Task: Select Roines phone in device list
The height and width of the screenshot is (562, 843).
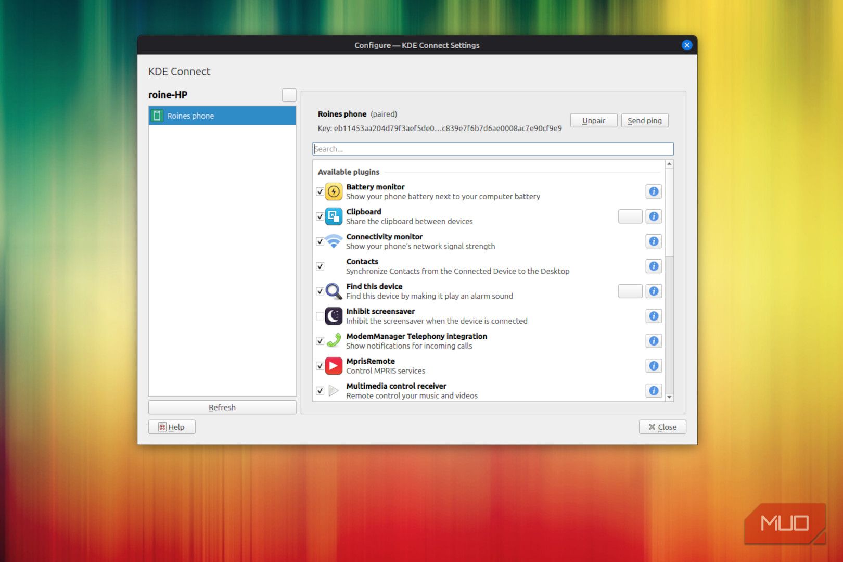Action: [x=222, y=116]
